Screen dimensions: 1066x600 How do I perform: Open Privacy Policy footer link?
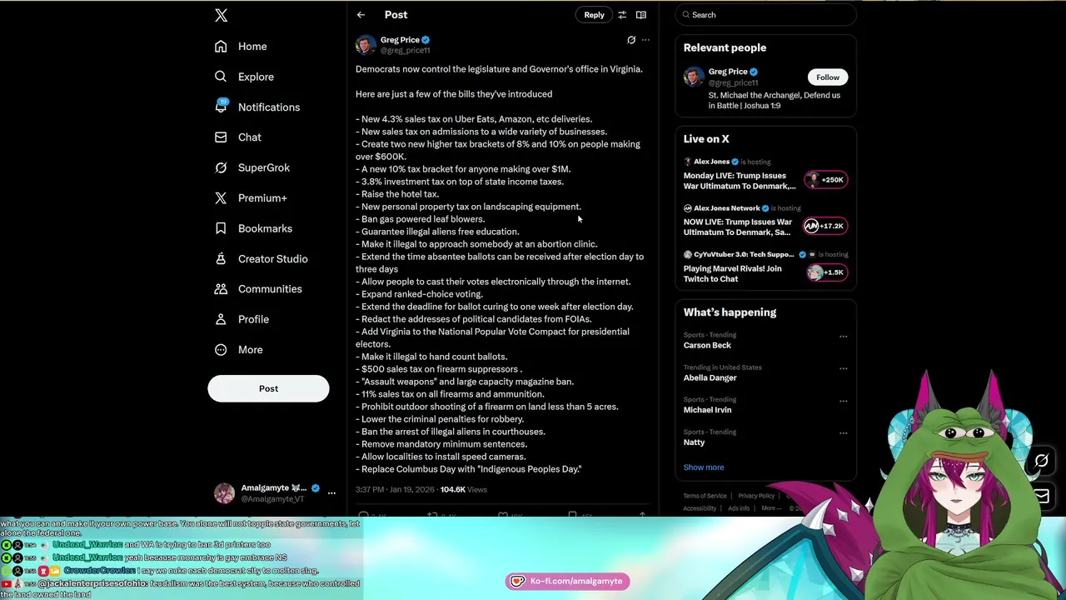(756, 496)
